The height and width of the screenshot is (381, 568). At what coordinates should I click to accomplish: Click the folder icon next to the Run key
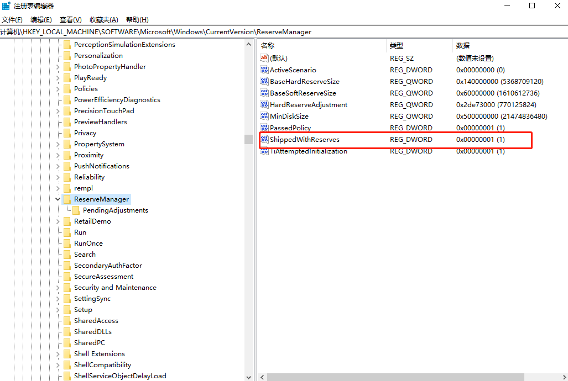click(69, 232)
